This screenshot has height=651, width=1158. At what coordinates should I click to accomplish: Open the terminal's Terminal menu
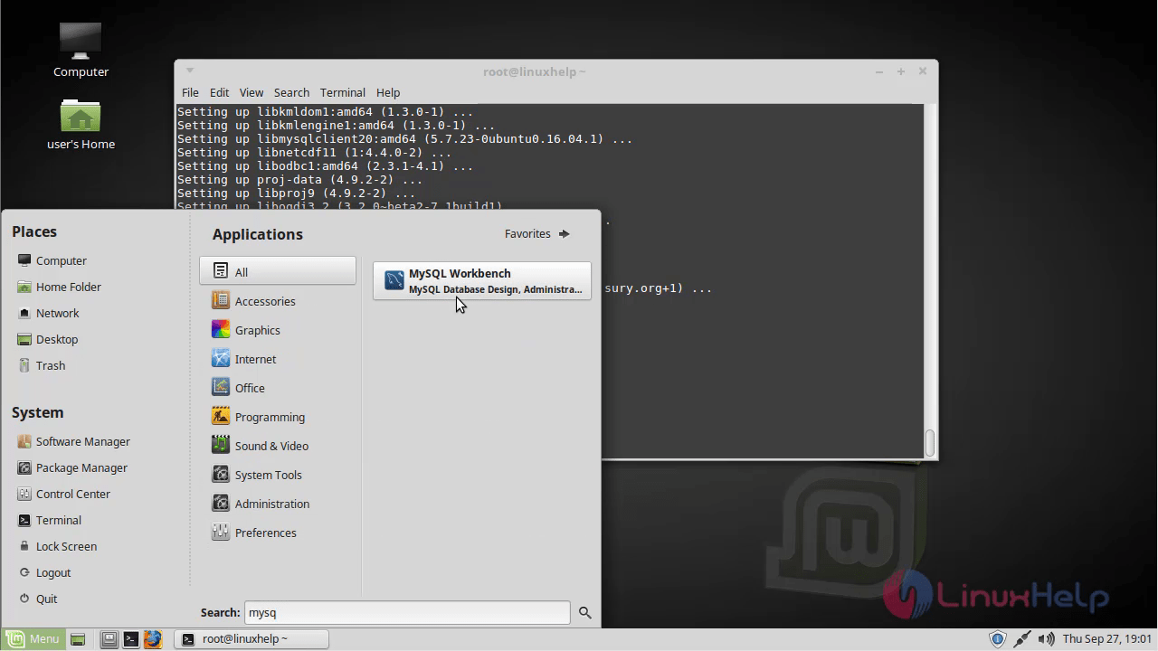click(x=343, y=92)
